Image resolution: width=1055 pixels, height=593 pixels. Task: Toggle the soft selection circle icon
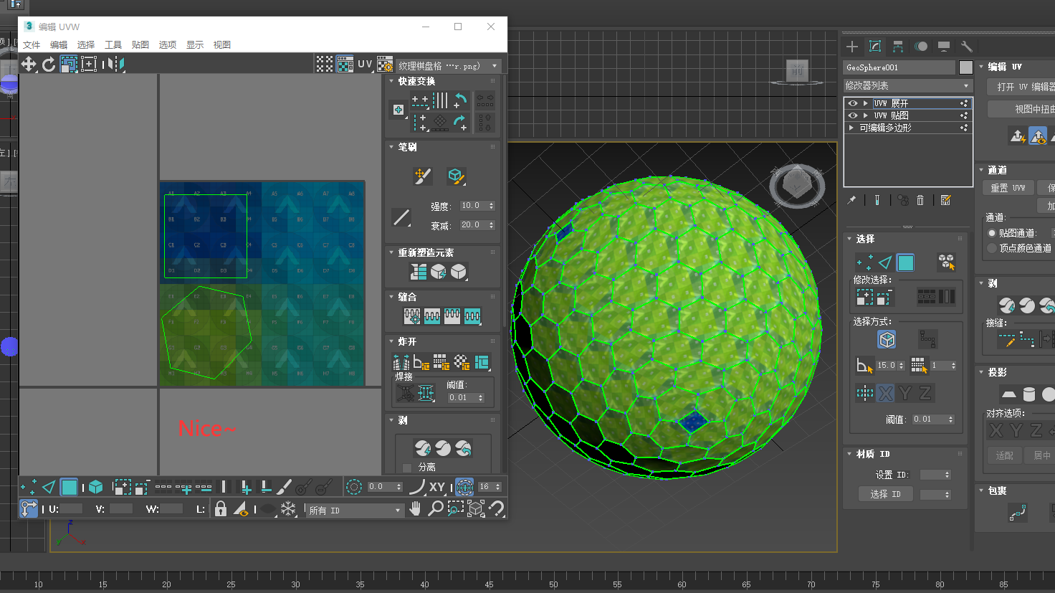pos(353,488)
